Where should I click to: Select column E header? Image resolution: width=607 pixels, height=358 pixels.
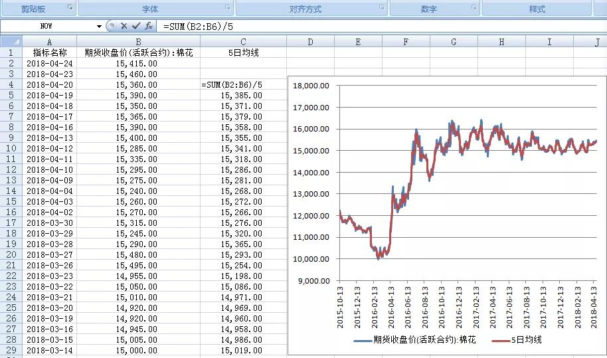358,41
